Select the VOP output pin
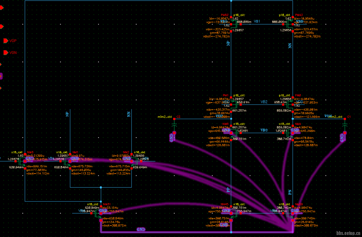362x237 pixels. (6, 41)
